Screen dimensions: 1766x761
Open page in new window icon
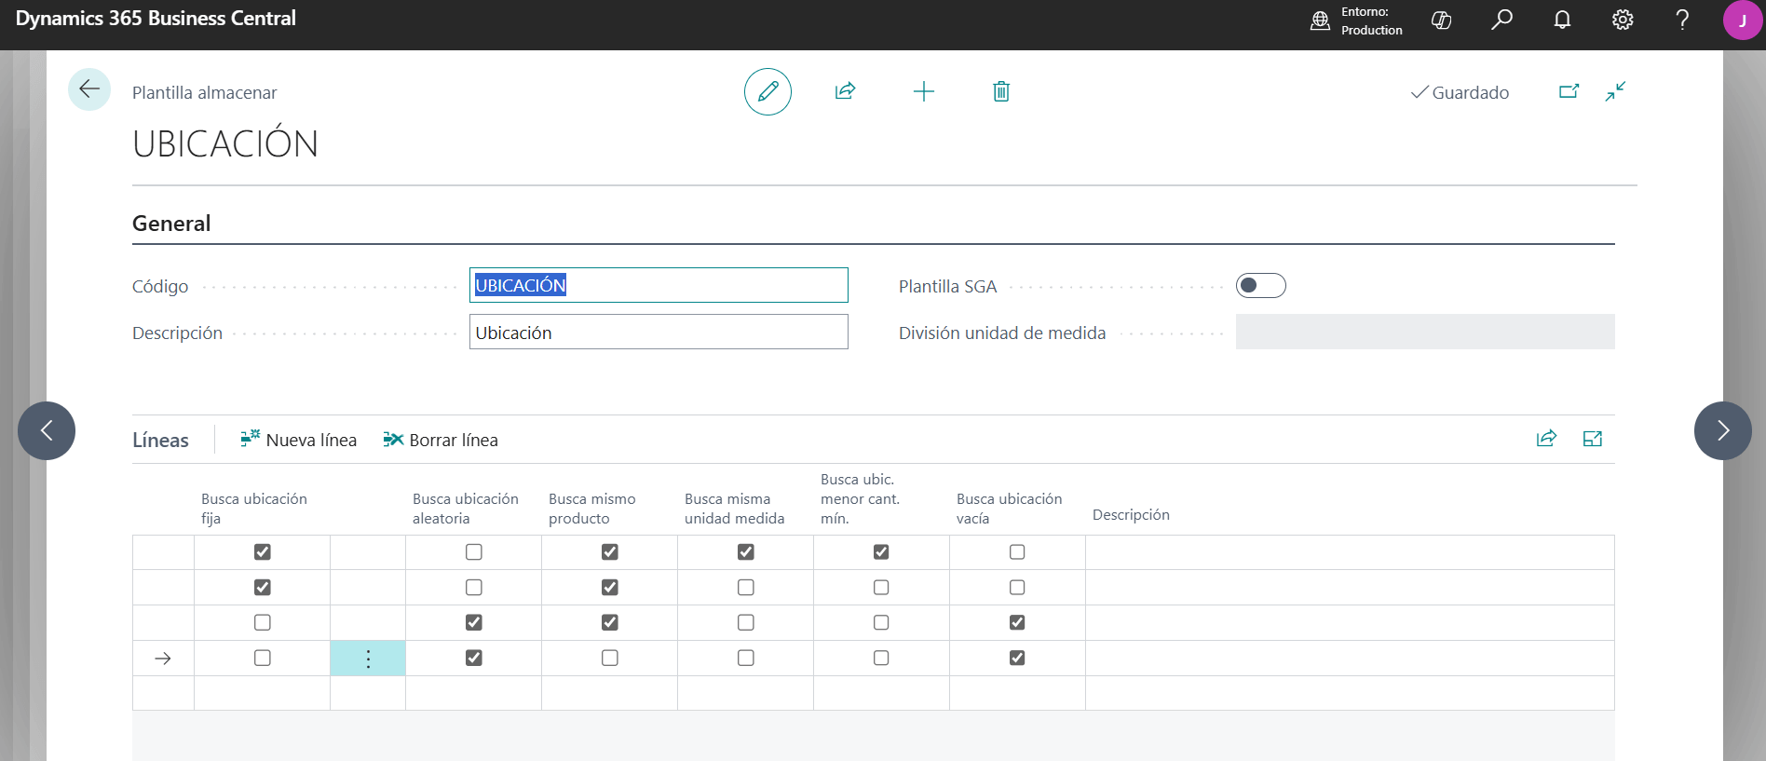click(x=1569, y=91)
